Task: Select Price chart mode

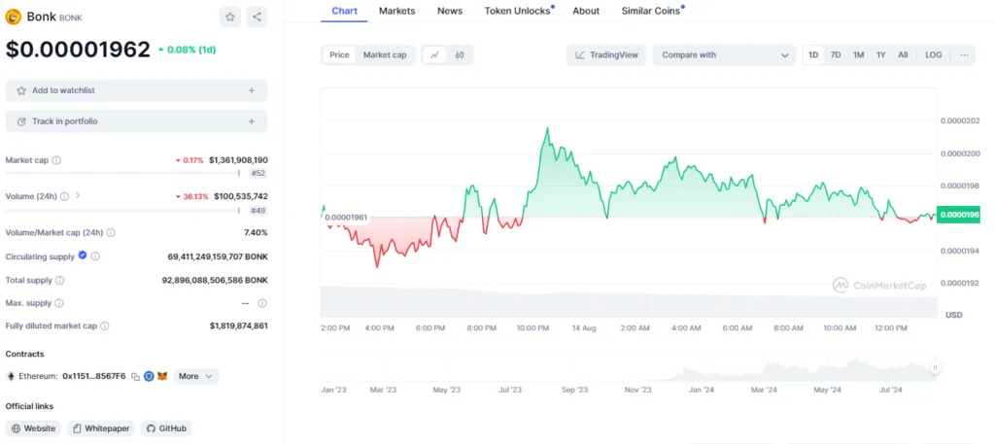Action: coord(339,55)
